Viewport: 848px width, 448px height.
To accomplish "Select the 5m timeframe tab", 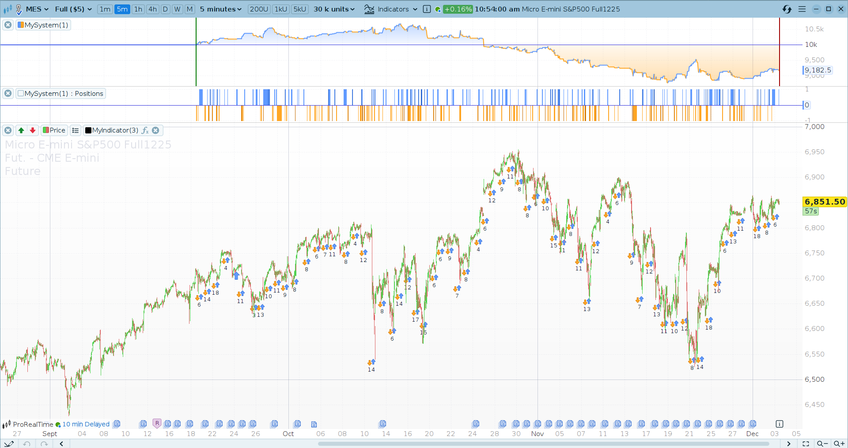I will tap(122, 9).
